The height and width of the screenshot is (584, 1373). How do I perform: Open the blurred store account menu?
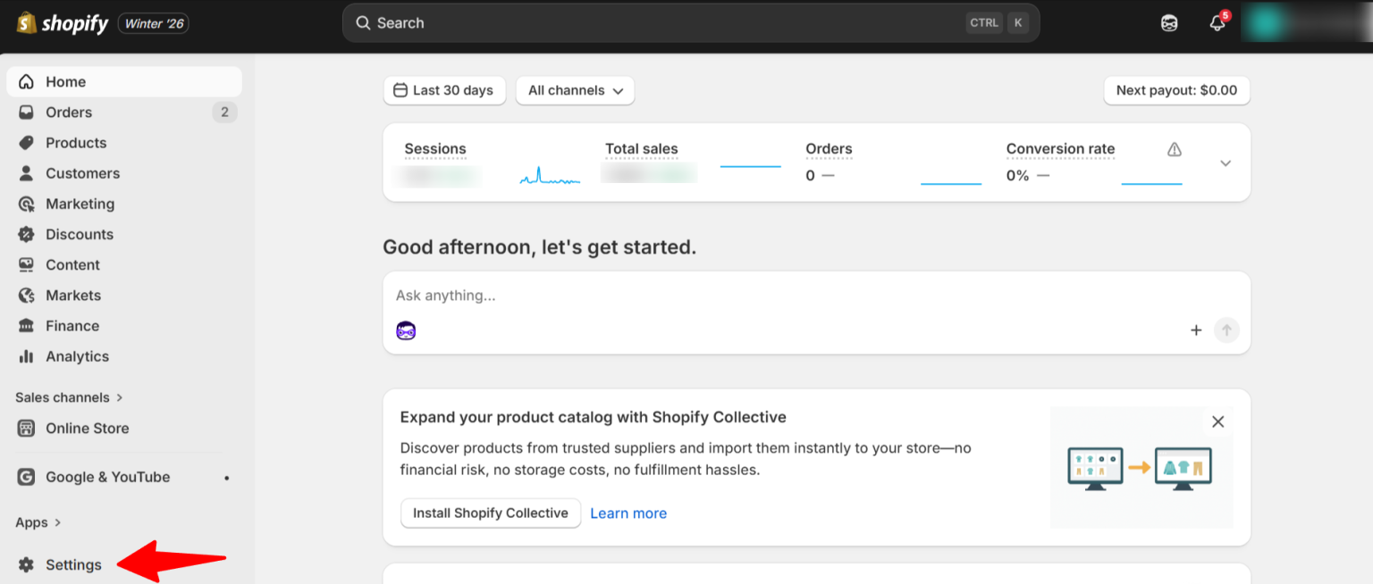(1307, 23)
